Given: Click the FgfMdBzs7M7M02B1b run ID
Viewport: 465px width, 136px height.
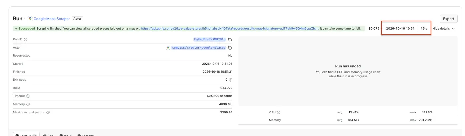Looking at the screenshot, I should pos(210,39).
